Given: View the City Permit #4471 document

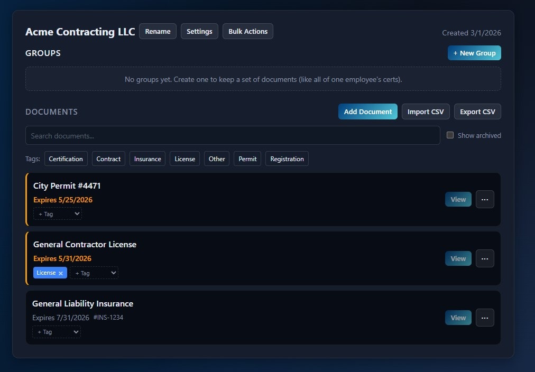Looking at the screenshot, I should 458,199.
